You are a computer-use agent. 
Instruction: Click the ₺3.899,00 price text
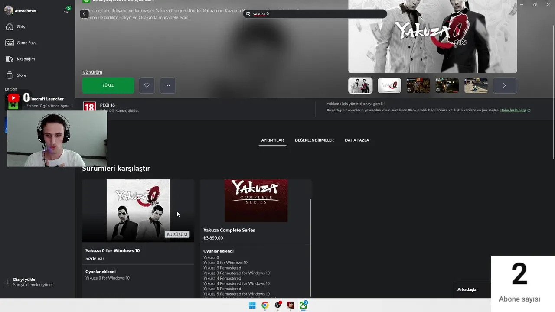213,238
